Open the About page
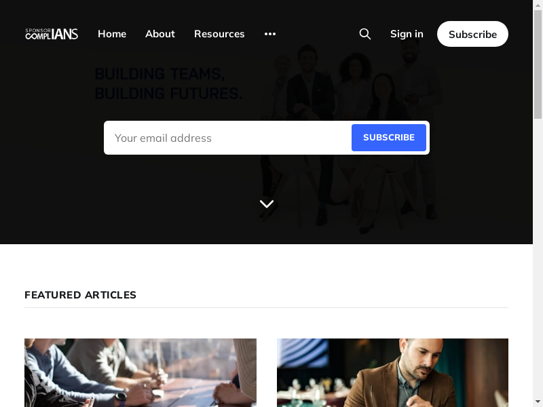Image resolution: width=543 pixels, height=407 pixels. (x=160, y=34)
